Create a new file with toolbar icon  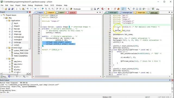tap(2, 9)
